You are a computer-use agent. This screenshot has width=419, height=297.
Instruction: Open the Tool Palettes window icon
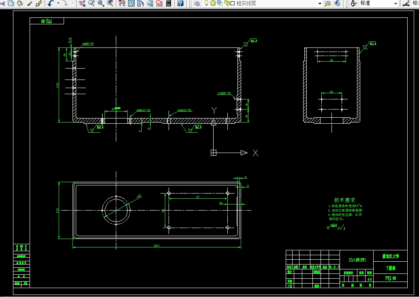(x=141, y=3)
